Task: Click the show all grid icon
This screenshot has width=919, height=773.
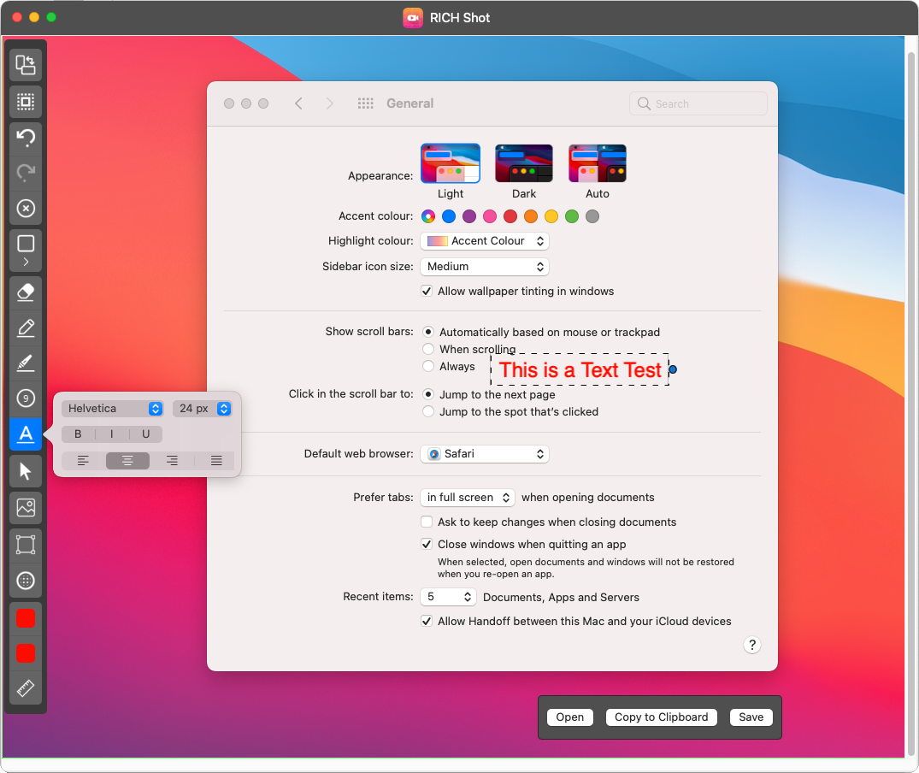Action: tap(366, 103)
